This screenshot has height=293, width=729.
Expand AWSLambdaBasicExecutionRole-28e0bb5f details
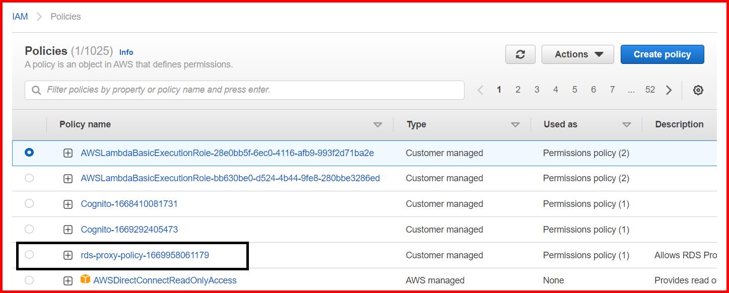tap(68, 153)
